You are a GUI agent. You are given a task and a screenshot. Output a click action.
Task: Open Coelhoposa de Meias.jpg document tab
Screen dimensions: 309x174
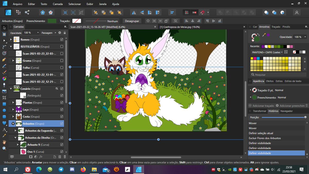click(x=180, y=27)
